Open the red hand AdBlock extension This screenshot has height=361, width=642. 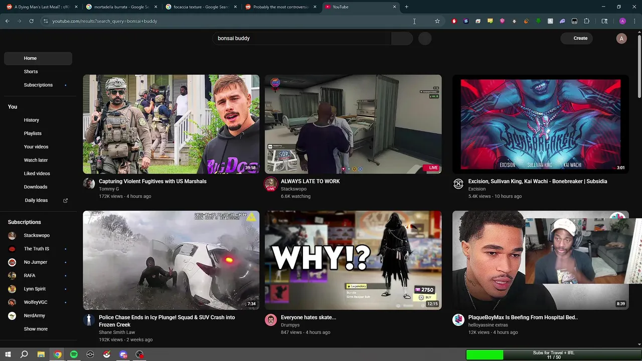[x=454, y=21]
